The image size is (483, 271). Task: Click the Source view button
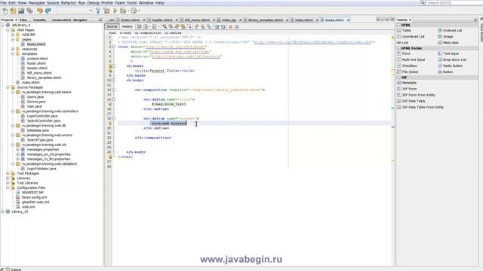pos(112,27)
